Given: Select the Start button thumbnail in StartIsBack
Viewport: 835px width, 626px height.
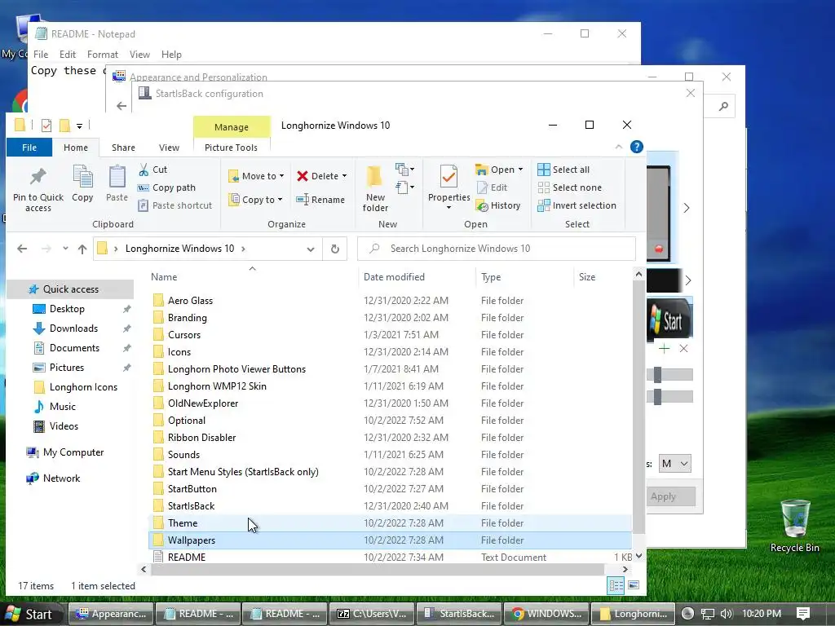Looking at the screenshot, I should click(669, 319).
